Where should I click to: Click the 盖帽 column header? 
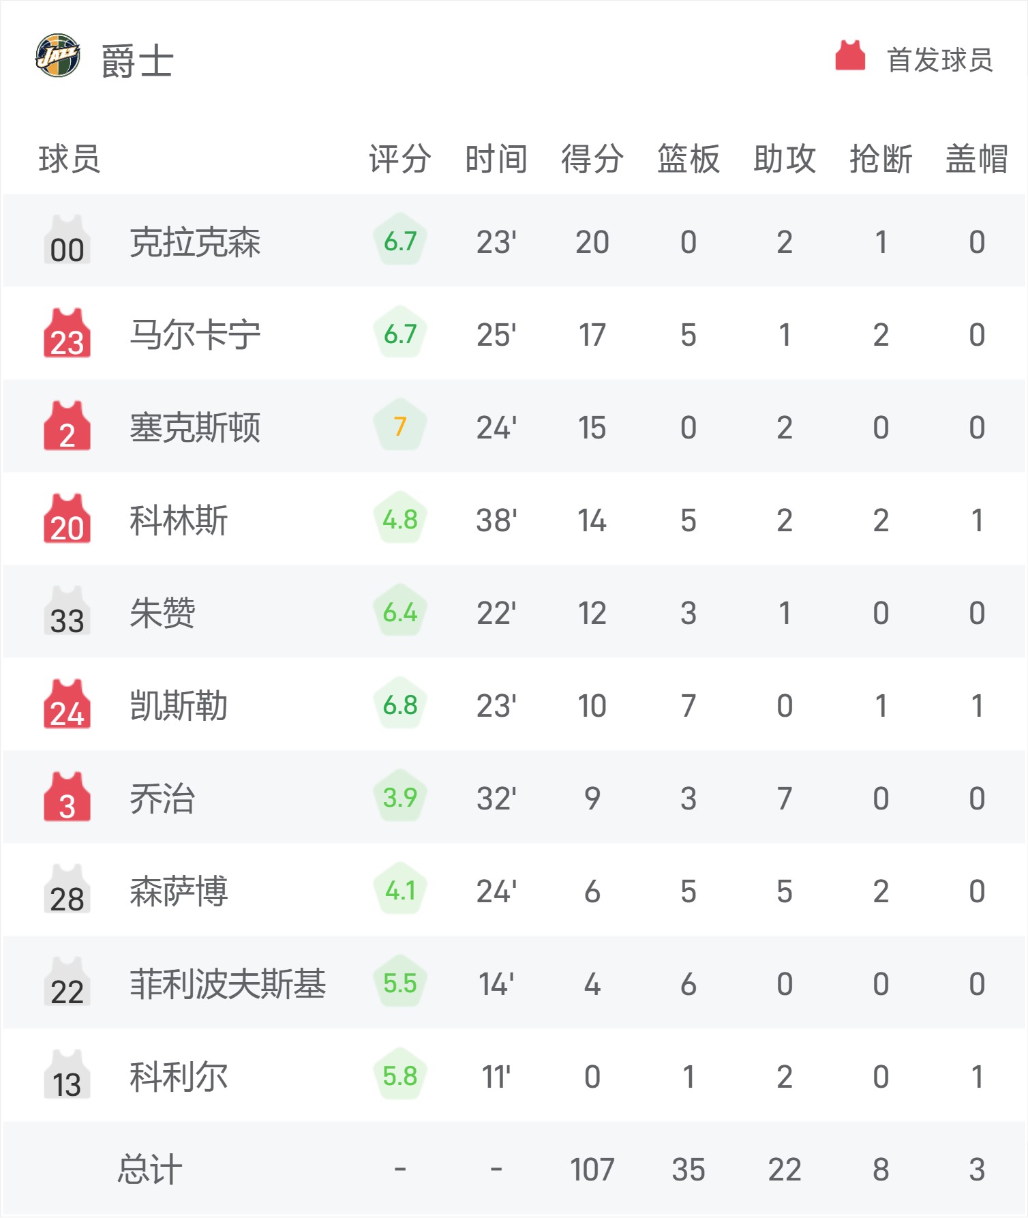pos(977,159)
